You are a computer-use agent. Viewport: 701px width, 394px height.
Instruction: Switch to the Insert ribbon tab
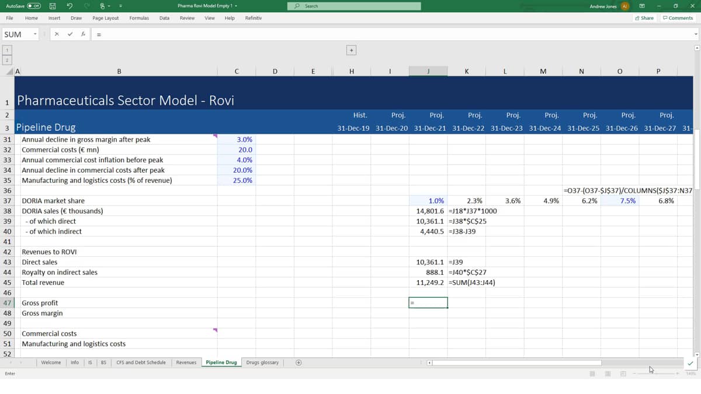[54, 18]
